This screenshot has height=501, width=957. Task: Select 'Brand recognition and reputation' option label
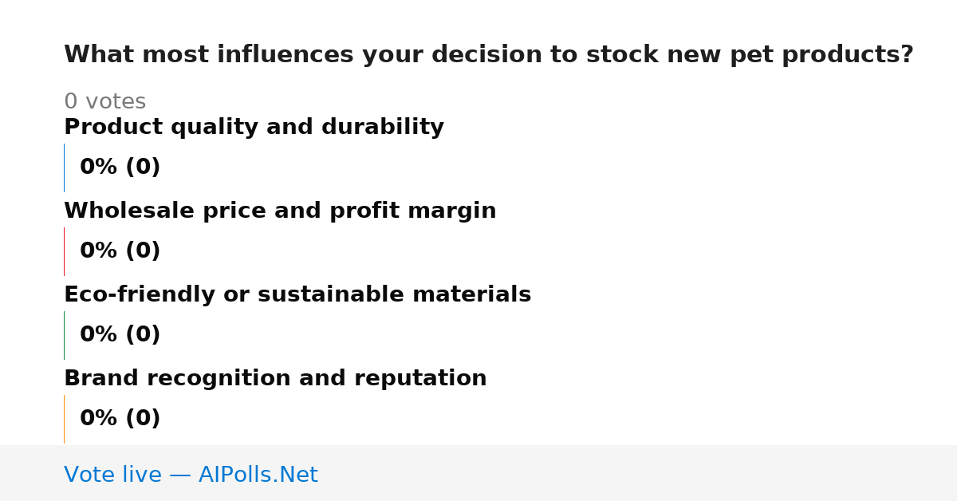click(275, 379)
